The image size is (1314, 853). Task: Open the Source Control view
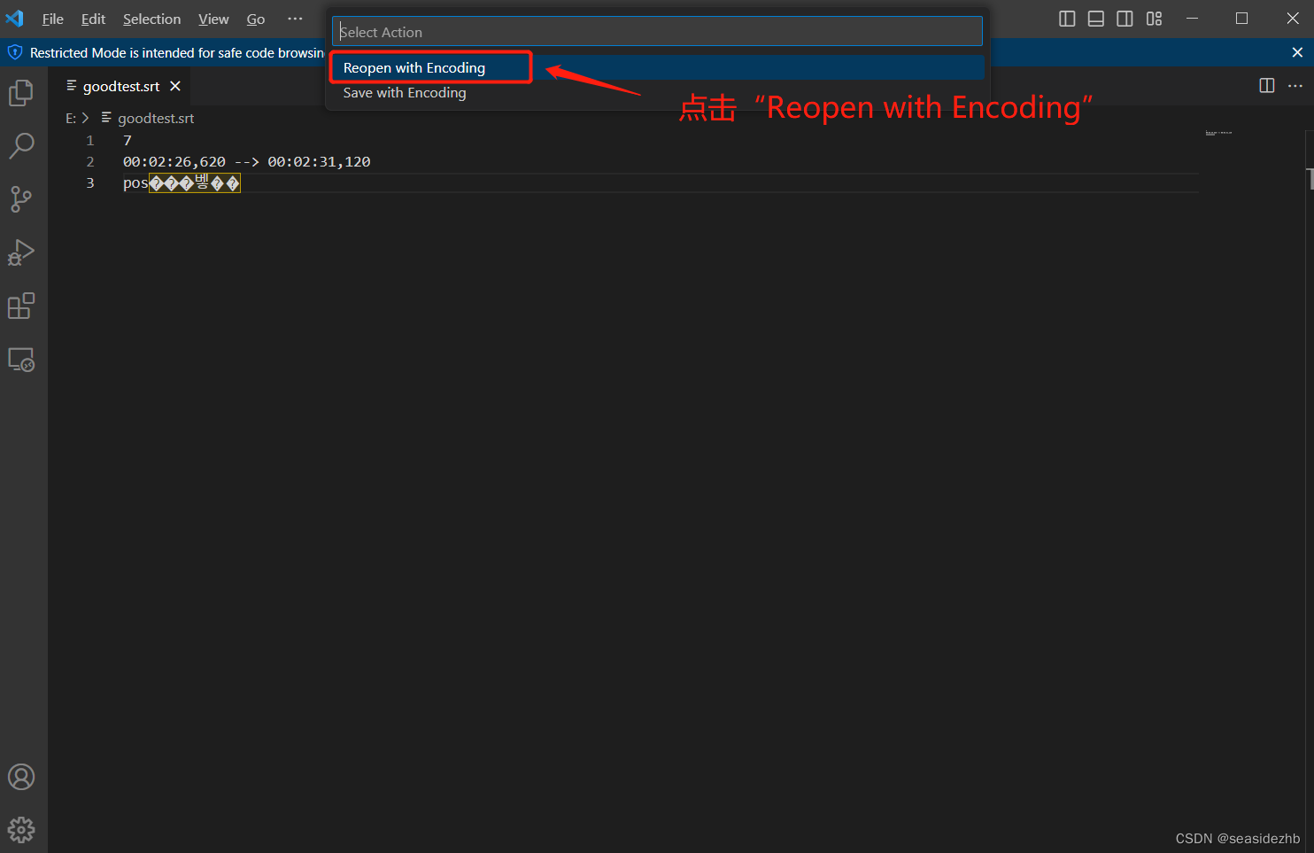click(21, 199)
